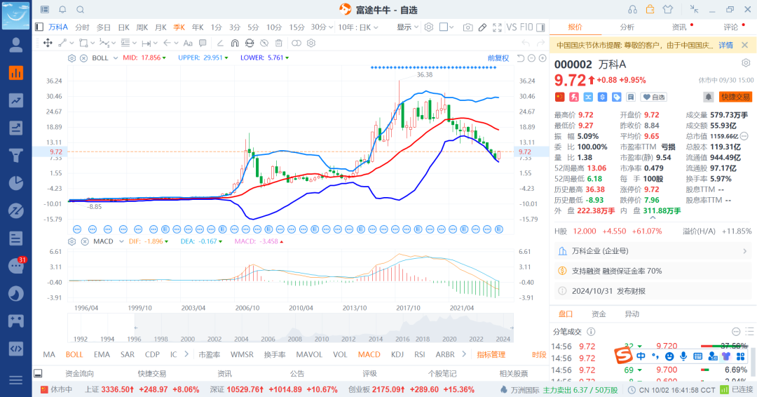Open the market trend line sidebar icon
Screen dimensions: 757x397
[16, 100]
